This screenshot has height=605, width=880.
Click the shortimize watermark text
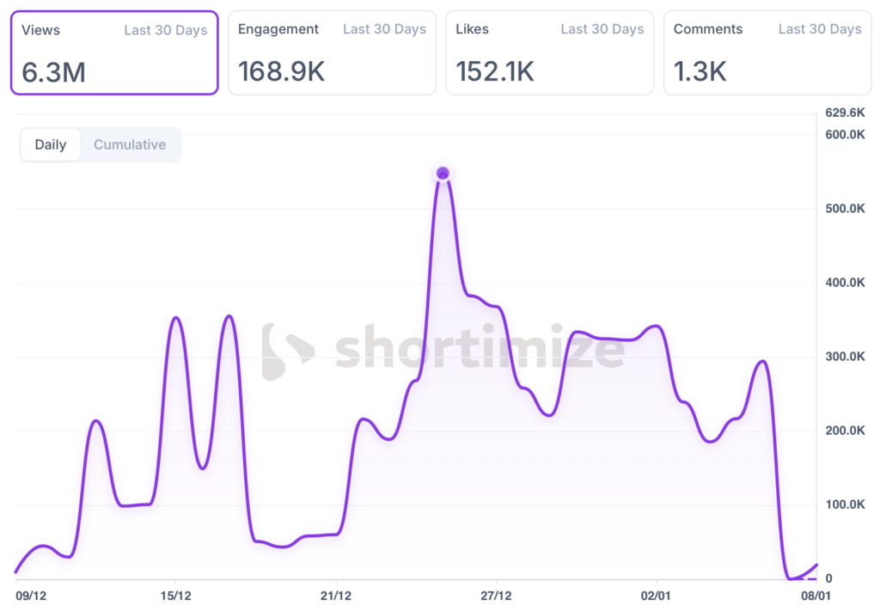click(x=480, y=350)
